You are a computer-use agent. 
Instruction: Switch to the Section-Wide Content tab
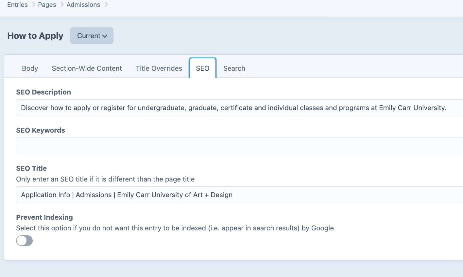click(87, 68)
